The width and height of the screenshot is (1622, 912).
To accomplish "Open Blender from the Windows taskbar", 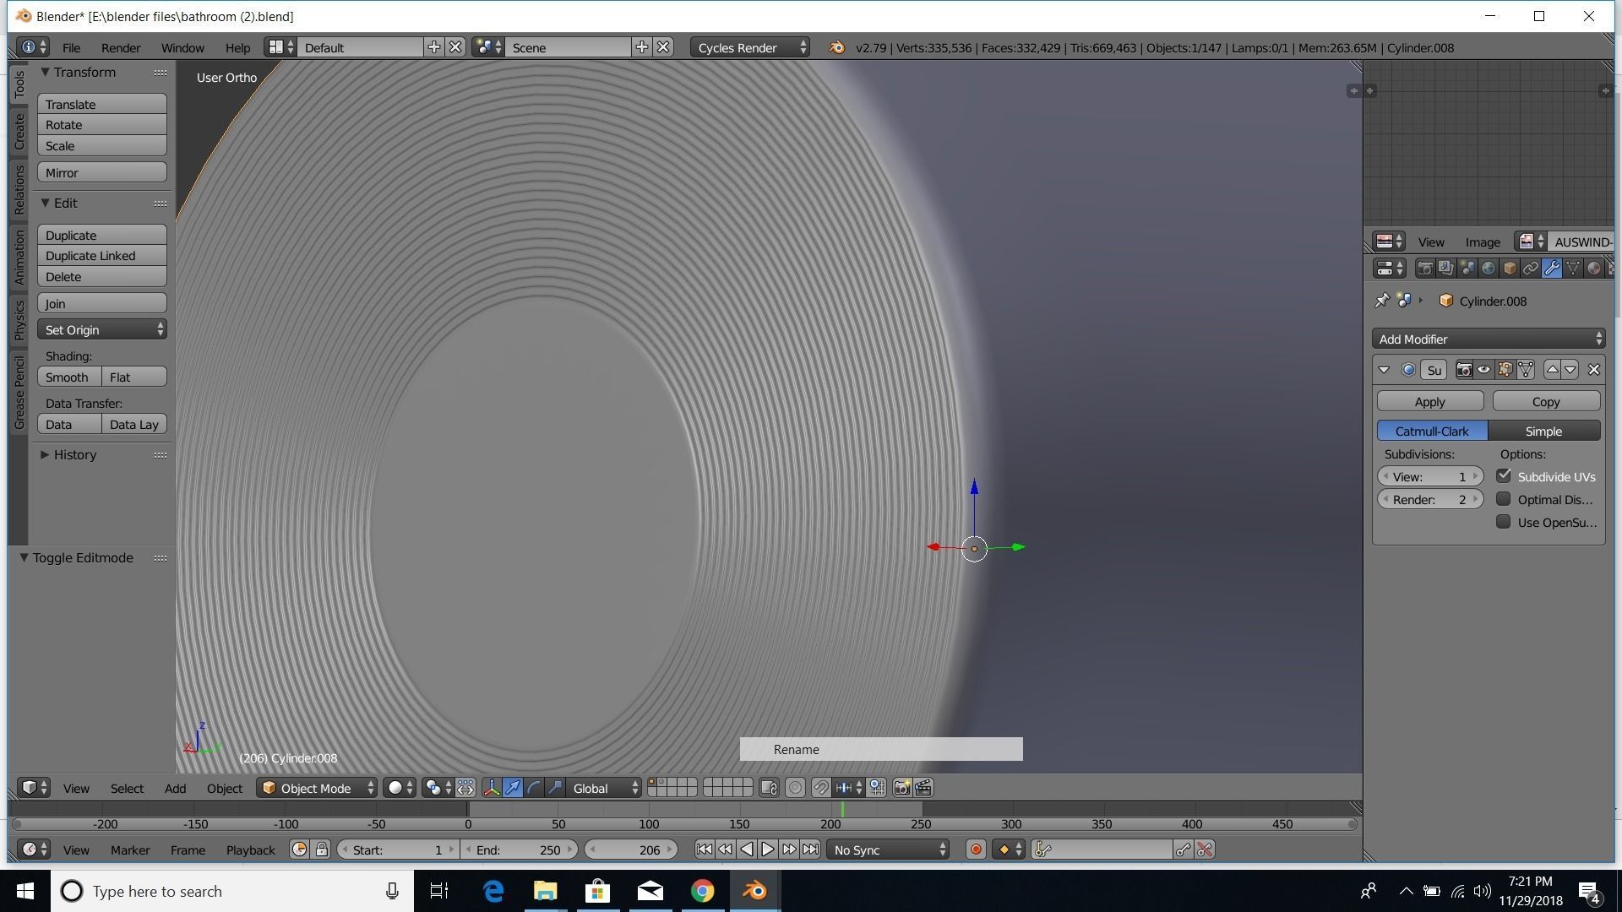I will point(754,891).
